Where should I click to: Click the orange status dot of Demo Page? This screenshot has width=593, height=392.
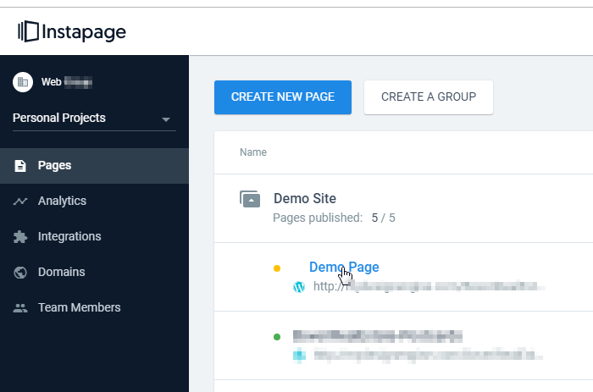(x=277, y=268)
